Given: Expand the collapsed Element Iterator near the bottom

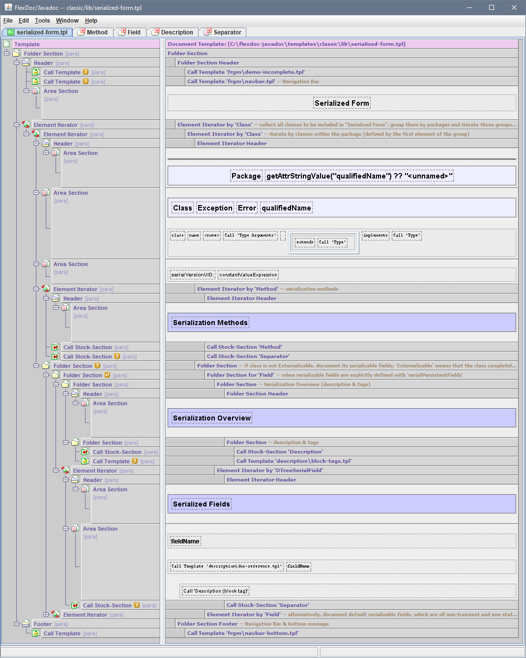Looking at the screenshot, I should [46, 615].
